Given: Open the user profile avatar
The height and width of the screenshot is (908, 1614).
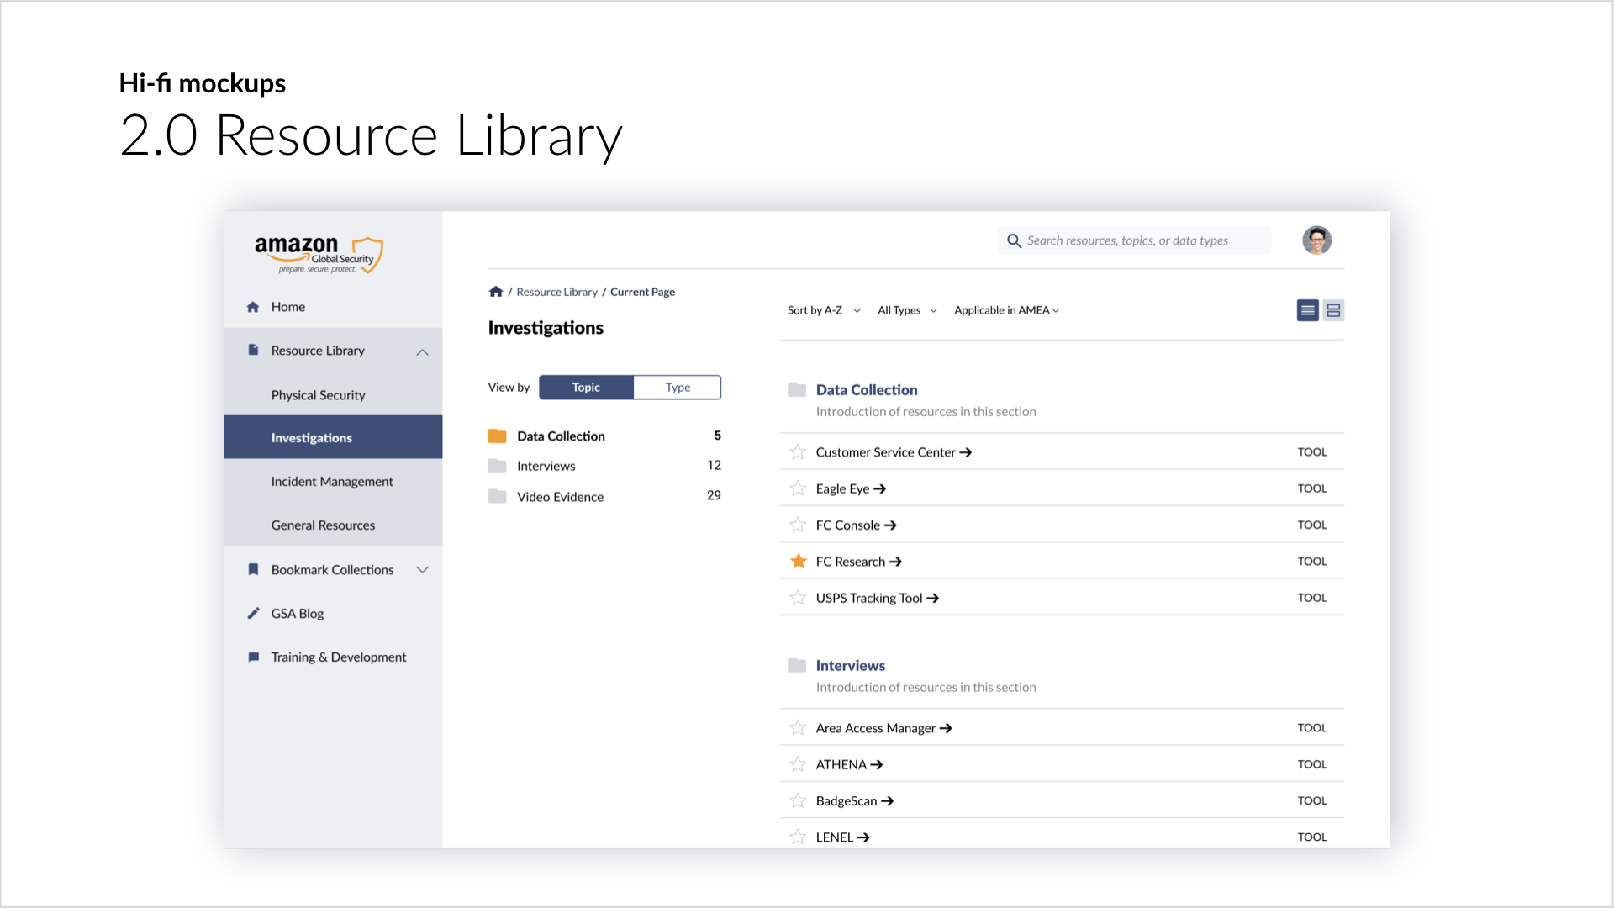Looking at the screenshot, I should [x=1316, y=240].
